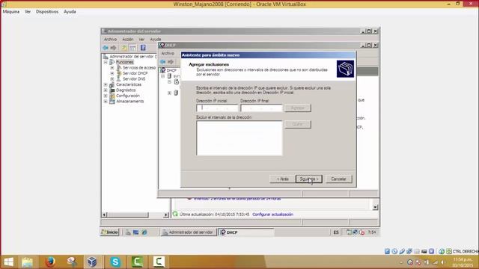Viewport: 479px width, 269px height.
Task: Expand the Configuración node
Action: click(106, 96)
